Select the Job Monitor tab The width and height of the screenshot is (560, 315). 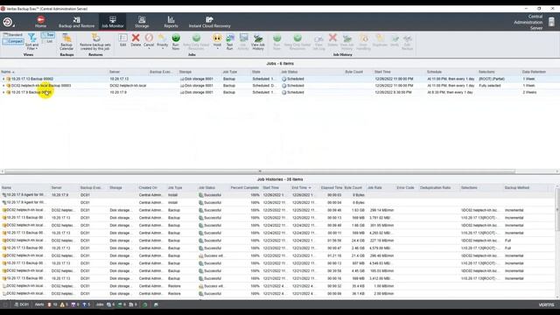tap(113, 22)
